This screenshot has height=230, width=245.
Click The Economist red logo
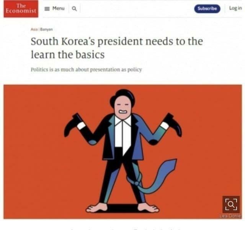pos(21,9)
